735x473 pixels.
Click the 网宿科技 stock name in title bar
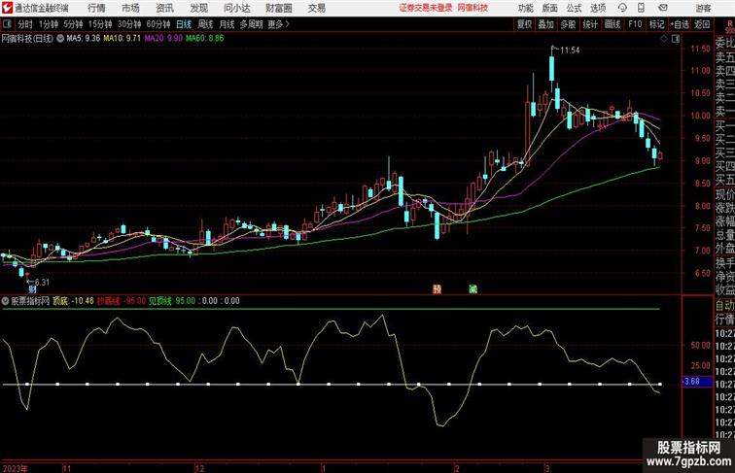[x=472, y=8]
